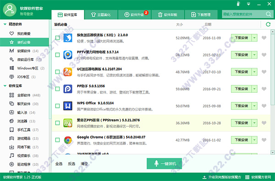
Task: Click 反选 to invert selection
Action: pos(71,164)
